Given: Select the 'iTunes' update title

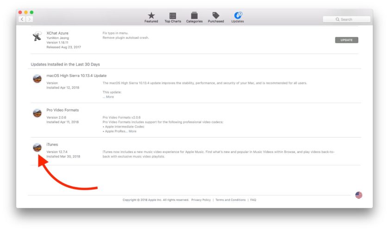Looking at the screenshot, I should (52, 144).
